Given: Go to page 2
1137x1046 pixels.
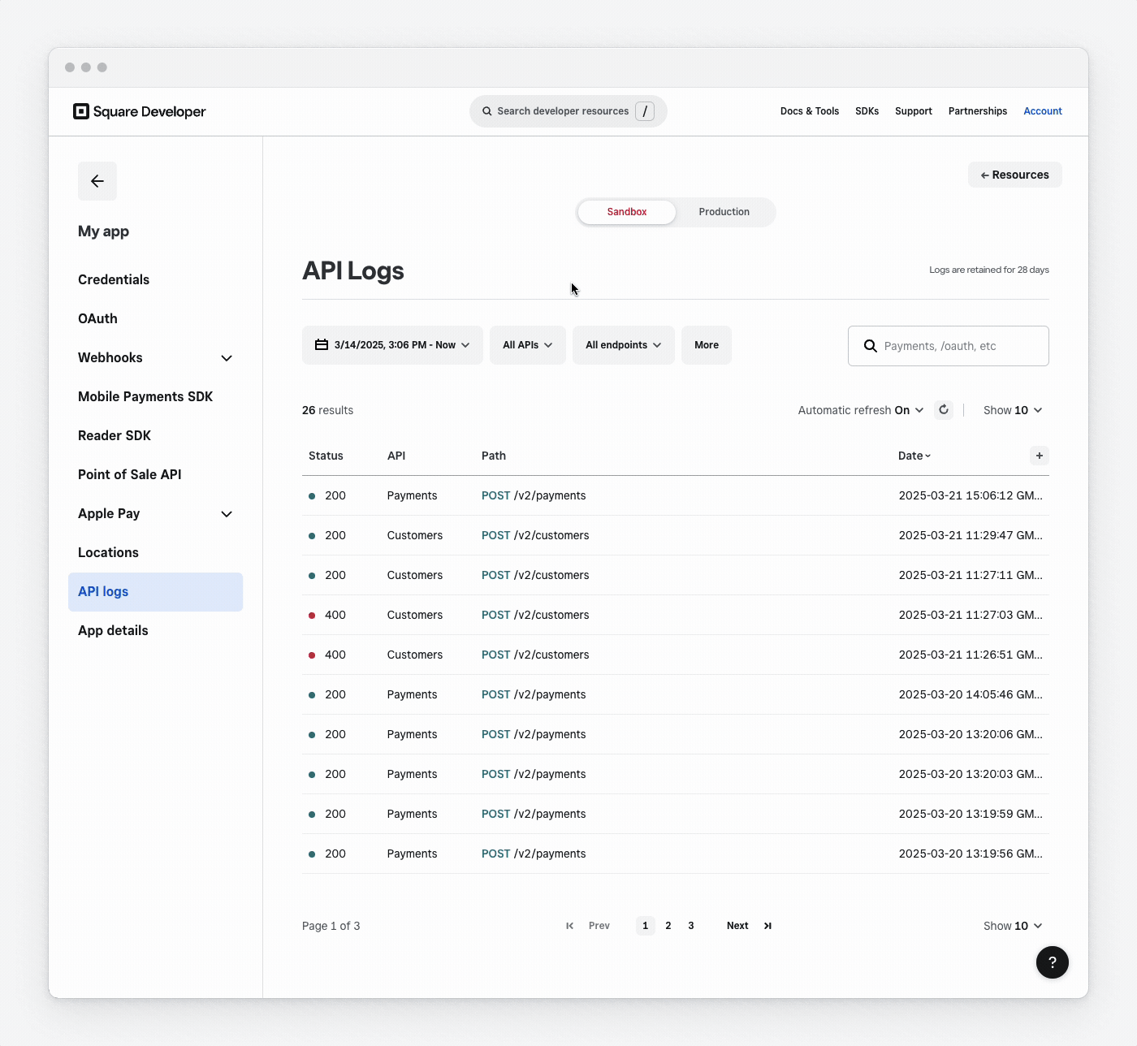Looking at the screenshot, I should (x=668, y=926).
